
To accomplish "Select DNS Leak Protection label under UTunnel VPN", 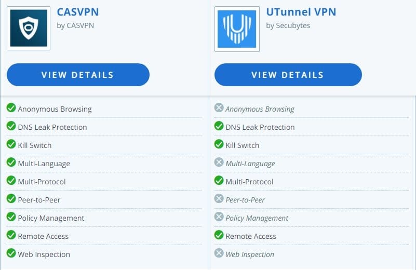I will [x=260, y=127].
